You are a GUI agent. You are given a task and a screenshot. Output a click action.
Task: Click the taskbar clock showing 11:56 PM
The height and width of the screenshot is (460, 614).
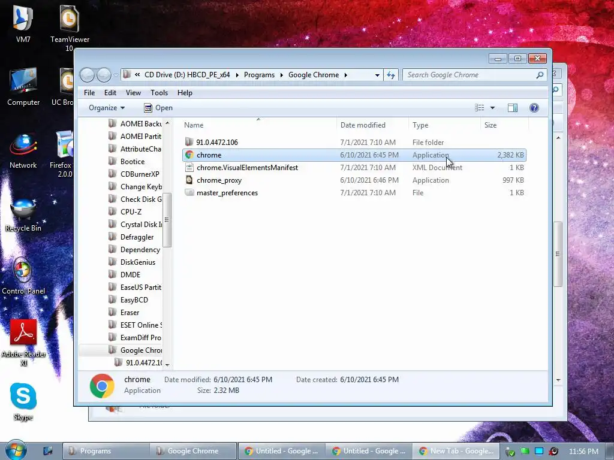[583, 452]
